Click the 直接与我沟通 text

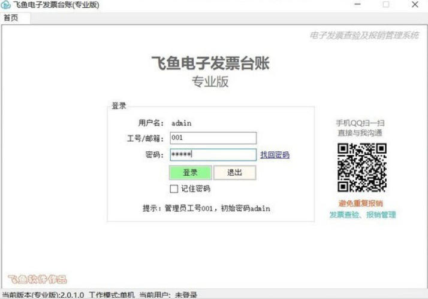(x=360, y=133)
